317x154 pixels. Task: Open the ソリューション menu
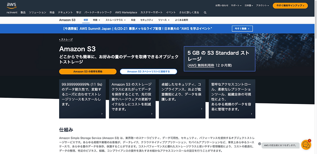[x=37, y=12]
